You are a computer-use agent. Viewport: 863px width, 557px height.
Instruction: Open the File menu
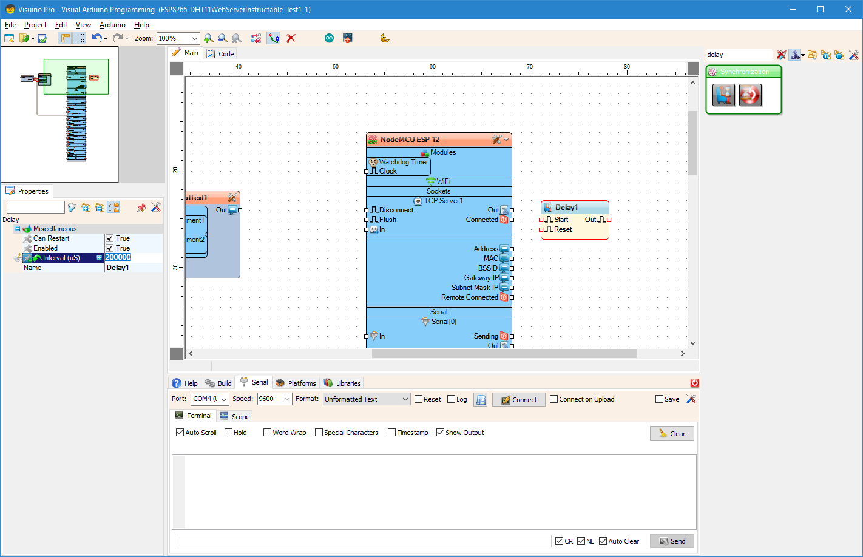10,25
